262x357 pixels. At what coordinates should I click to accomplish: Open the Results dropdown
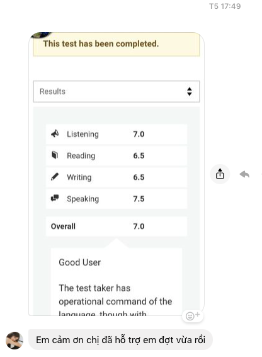(x=117, y=91)
